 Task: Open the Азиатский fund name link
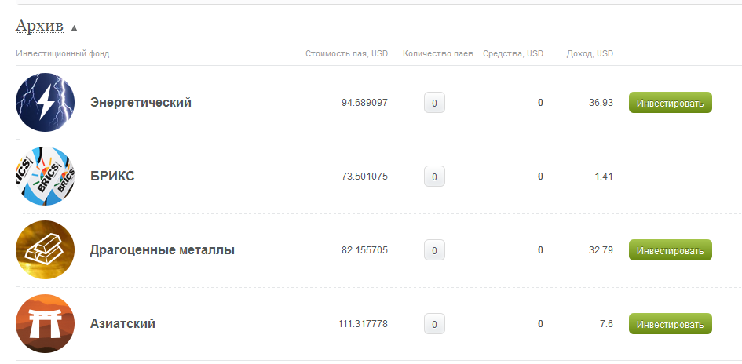pyautogui.click(x=123, y=324)
